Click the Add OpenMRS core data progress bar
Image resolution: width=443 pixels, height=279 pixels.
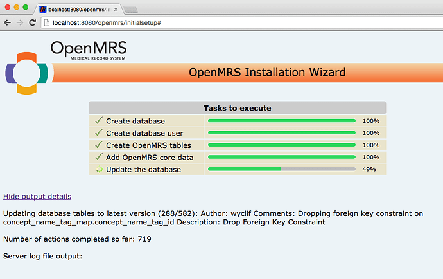(282, 157)
